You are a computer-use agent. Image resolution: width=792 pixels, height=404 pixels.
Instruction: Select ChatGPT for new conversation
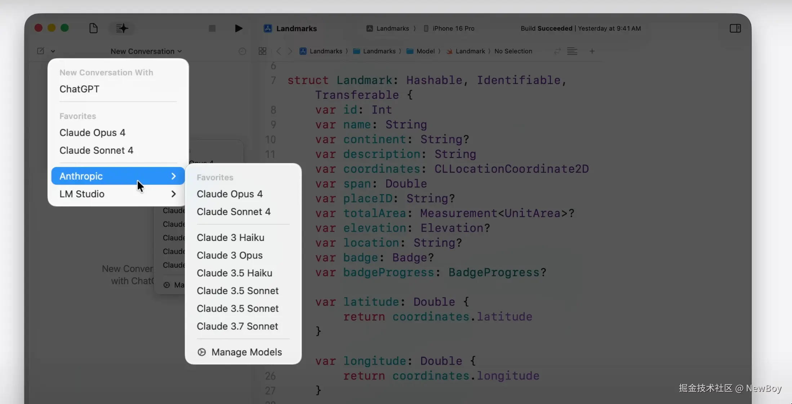(x=79, y=89)
